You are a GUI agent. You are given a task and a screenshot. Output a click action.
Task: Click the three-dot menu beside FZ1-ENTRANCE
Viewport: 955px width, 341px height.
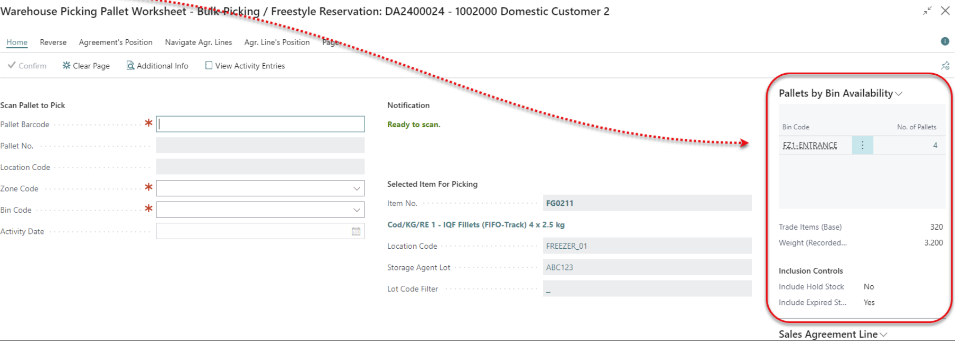tap(862, 145)
